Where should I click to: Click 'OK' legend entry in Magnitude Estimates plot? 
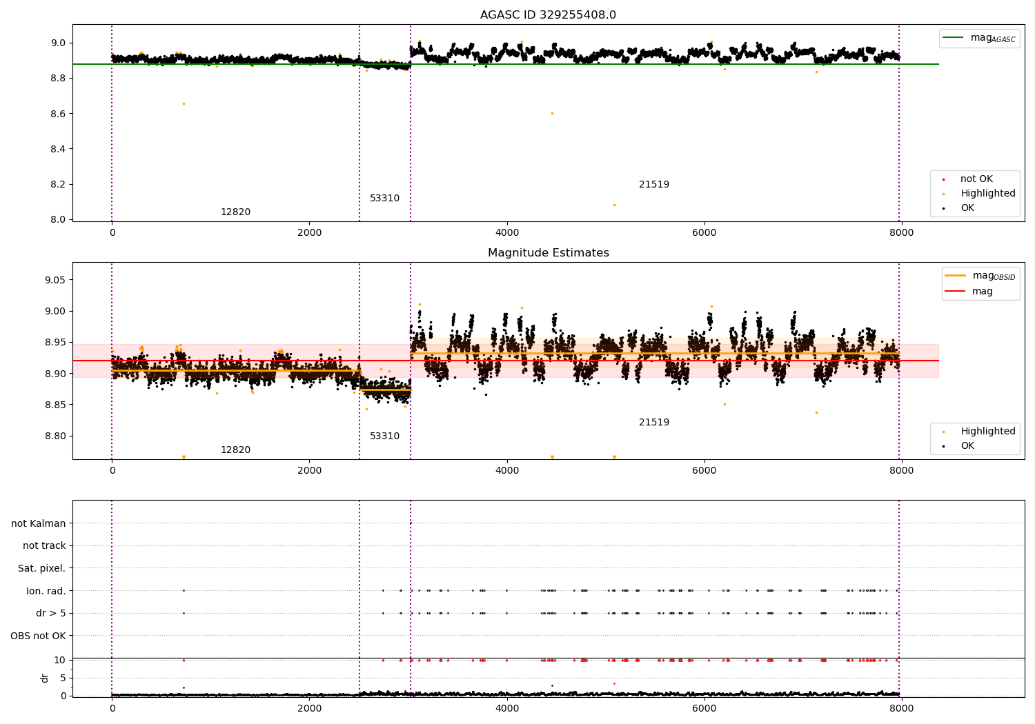(x=960, y=446)
